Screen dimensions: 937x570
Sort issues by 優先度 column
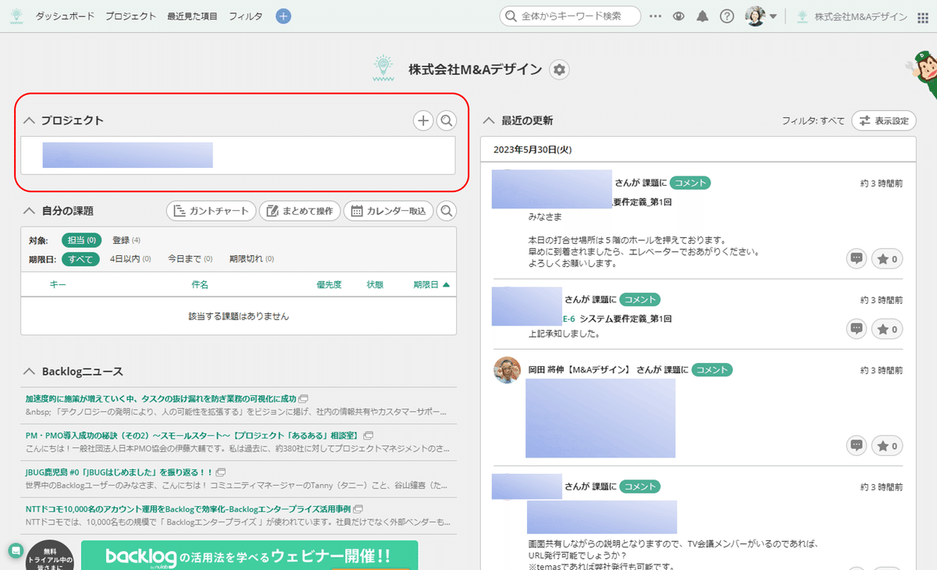(329, 285)
